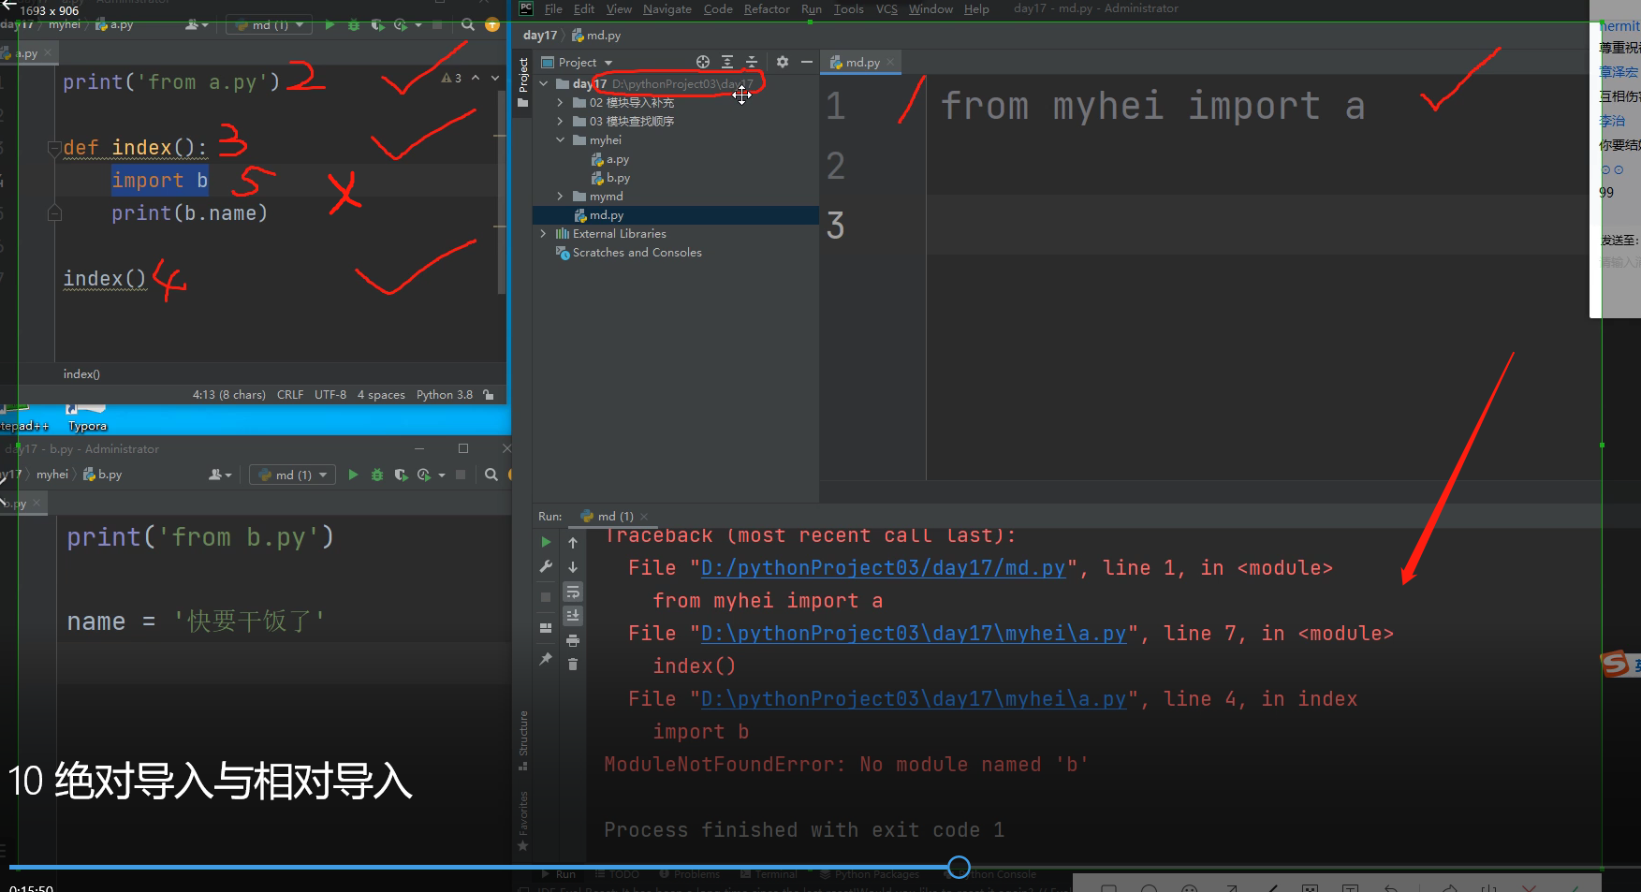Toggle the Favorites sidebar tab
Screen dimensions: 1641x892
[523, 821]
